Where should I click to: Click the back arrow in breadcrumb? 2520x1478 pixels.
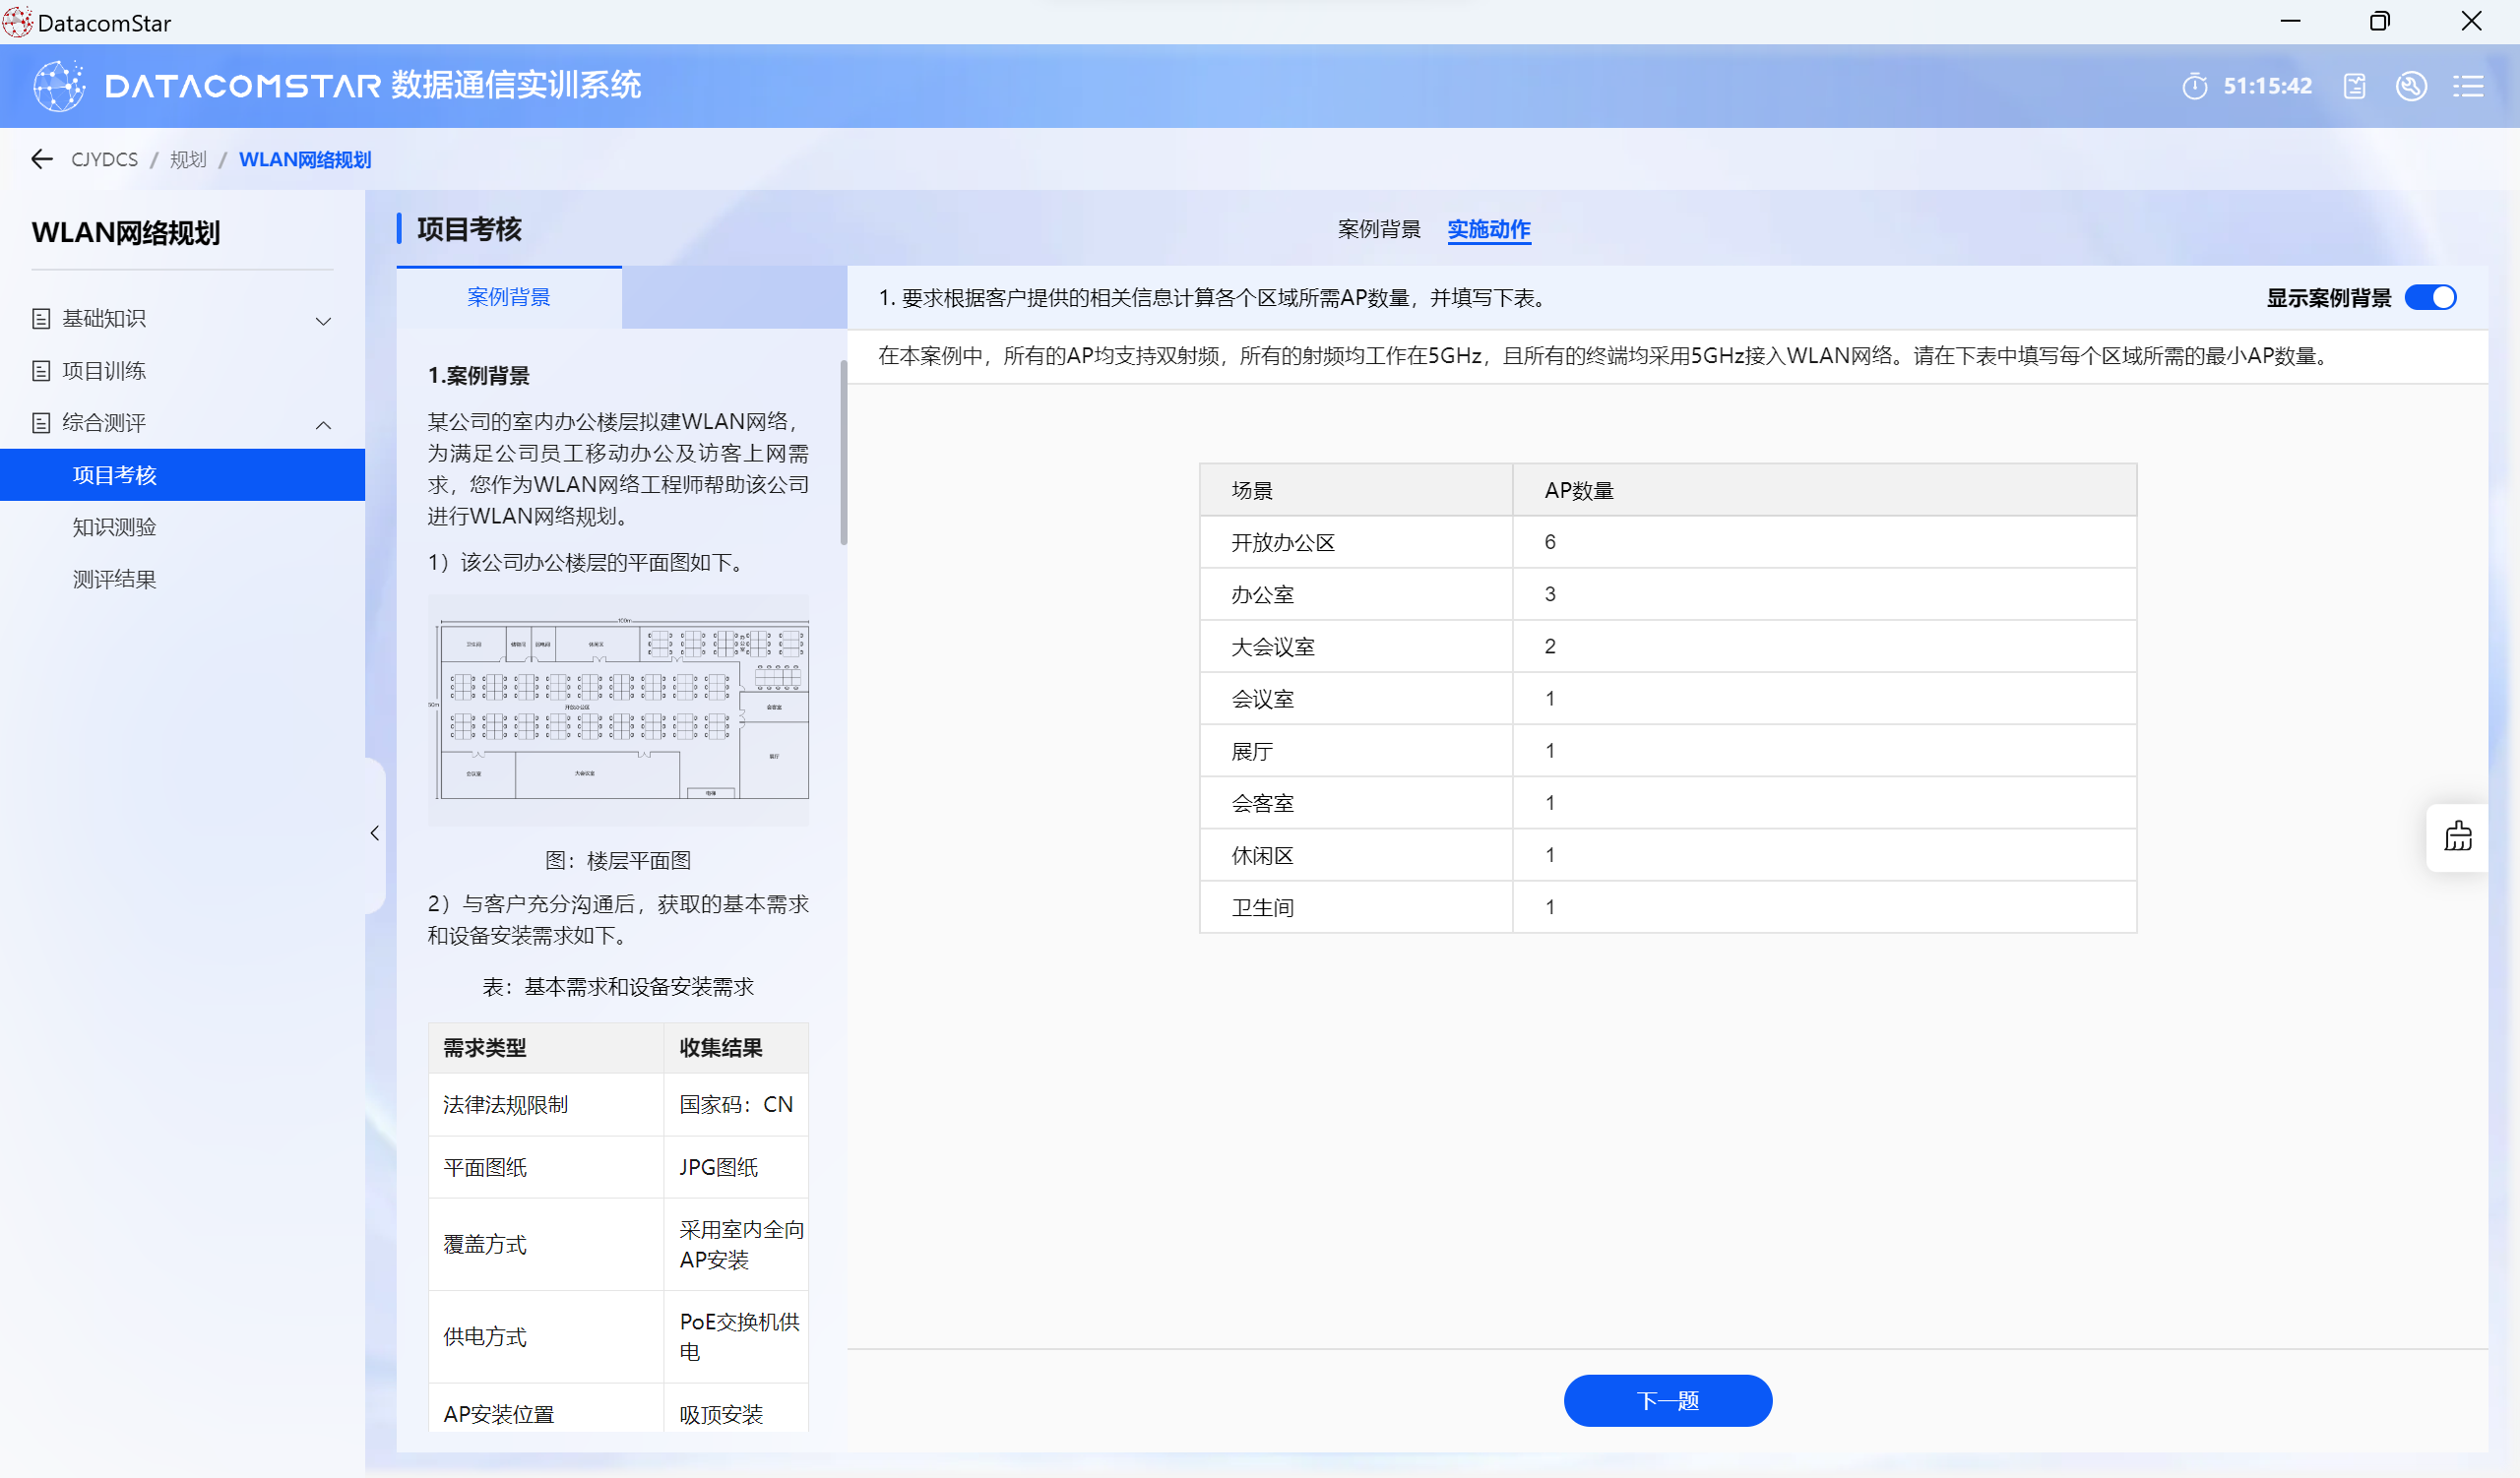coord(41,158)
